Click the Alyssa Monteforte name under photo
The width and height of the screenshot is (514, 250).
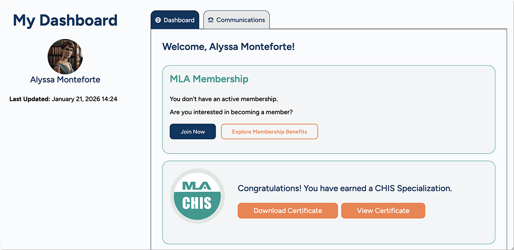pos(65,80)
